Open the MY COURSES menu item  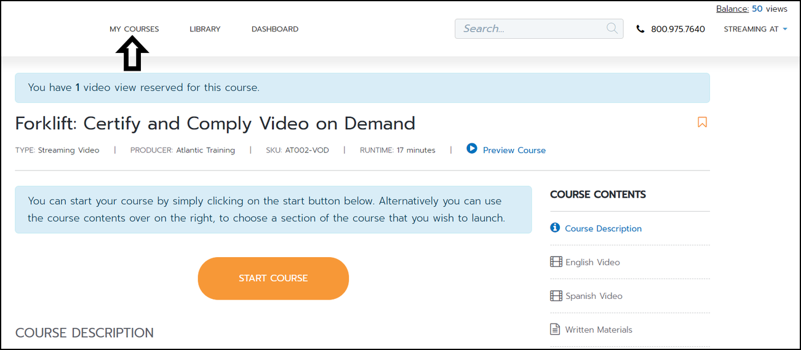[134, 29]
